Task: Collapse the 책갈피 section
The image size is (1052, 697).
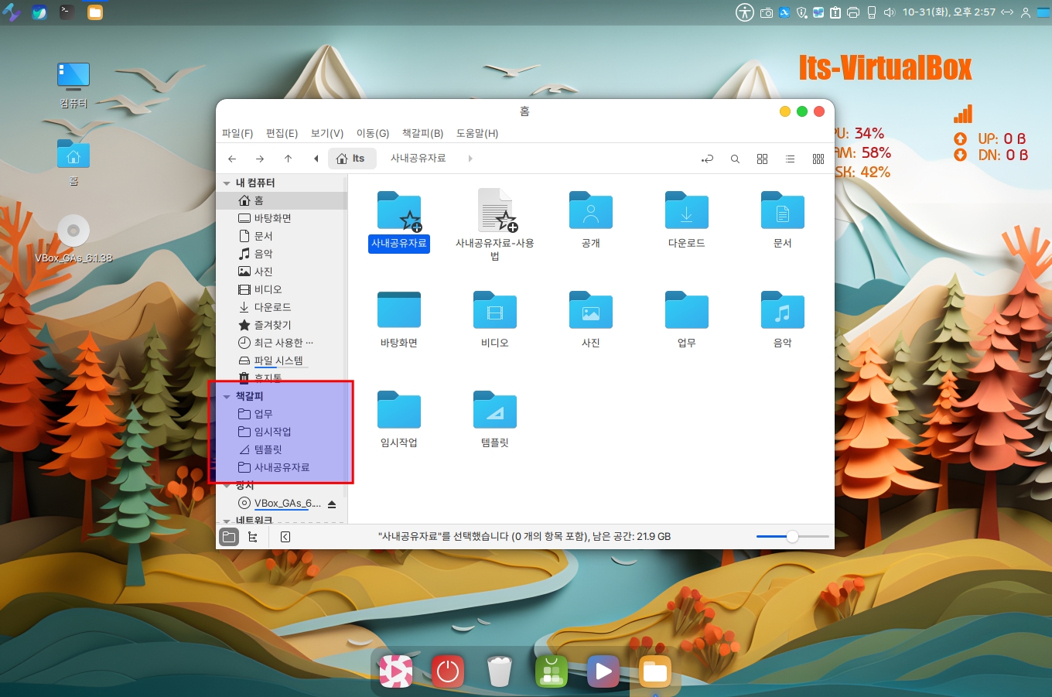Action: point(227,396)
